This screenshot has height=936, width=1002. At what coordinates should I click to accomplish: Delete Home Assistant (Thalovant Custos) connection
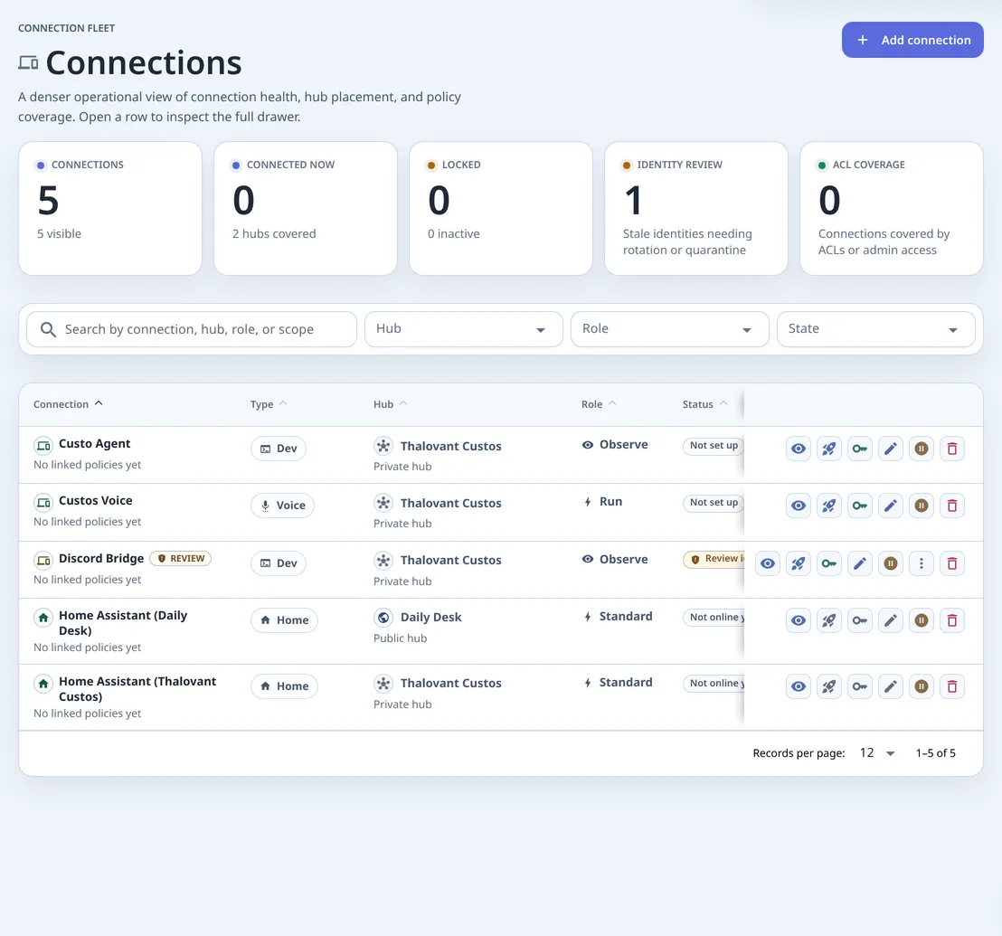[x=951, y=686]
